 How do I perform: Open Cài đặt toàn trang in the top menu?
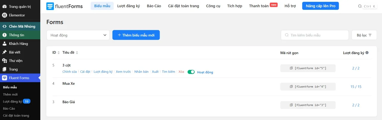point(184,6)
